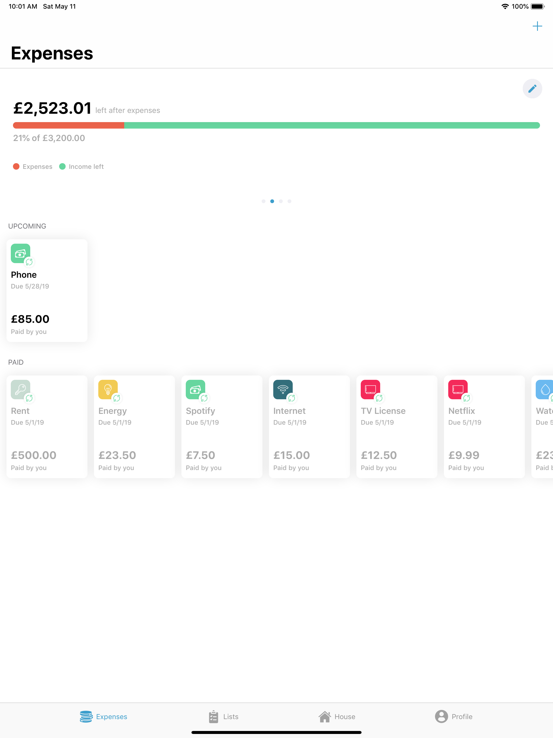Tap the Netflix card's television icon
This screenshot has width=553, height=738.
pos(458,390)
